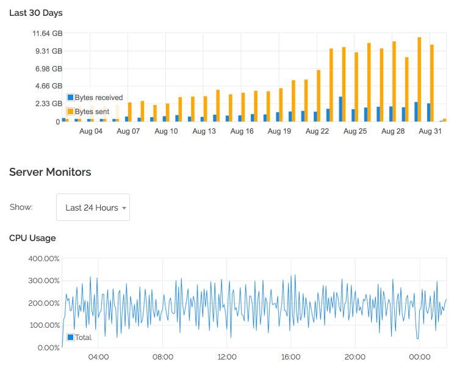Screen dimensions: 465x365
Task: Click the tallest orange bytes-sent bar near Aug 31
Action: (419, 79)
